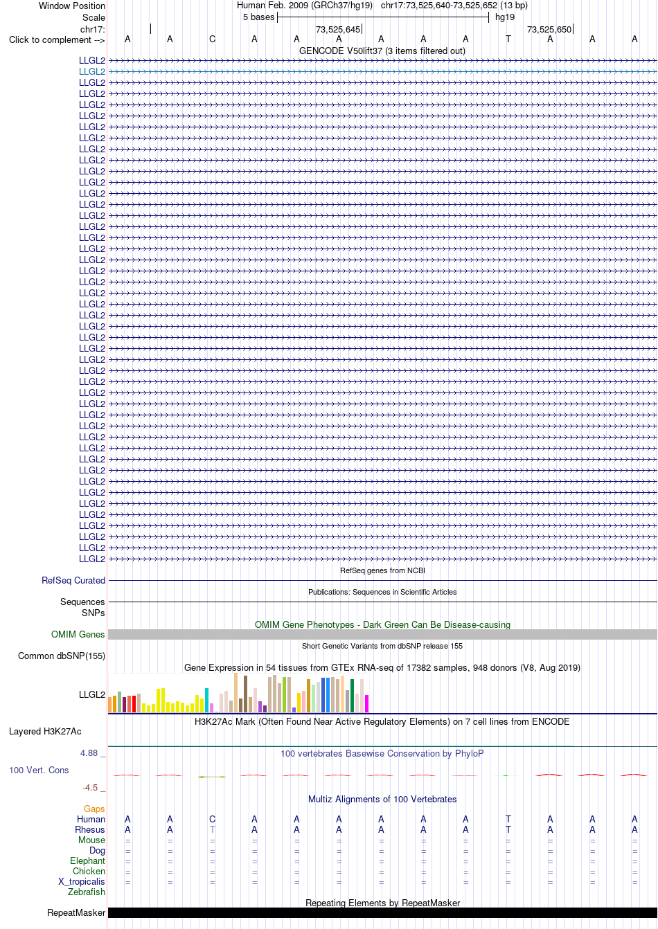Click the Window Position label
658x929 pixels.
click(72, 6)
